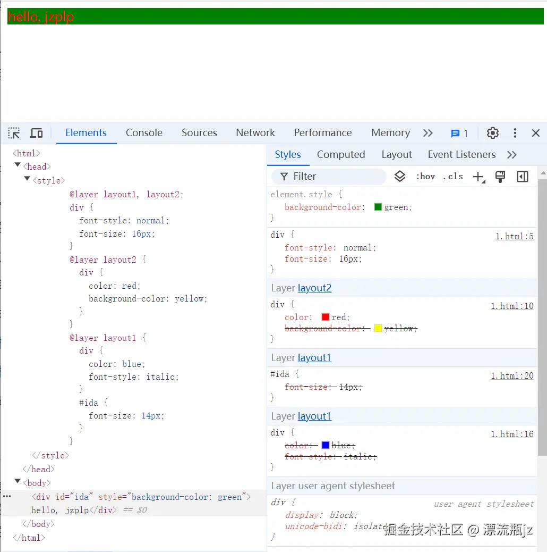Viewport: 547px width, 552px height.
Task: Collapse the body element triangle
Action: point(17,481)
